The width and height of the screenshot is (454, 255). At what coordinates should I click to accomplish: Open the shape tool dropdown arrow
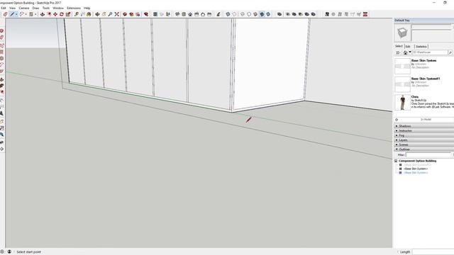click(35, 14)
